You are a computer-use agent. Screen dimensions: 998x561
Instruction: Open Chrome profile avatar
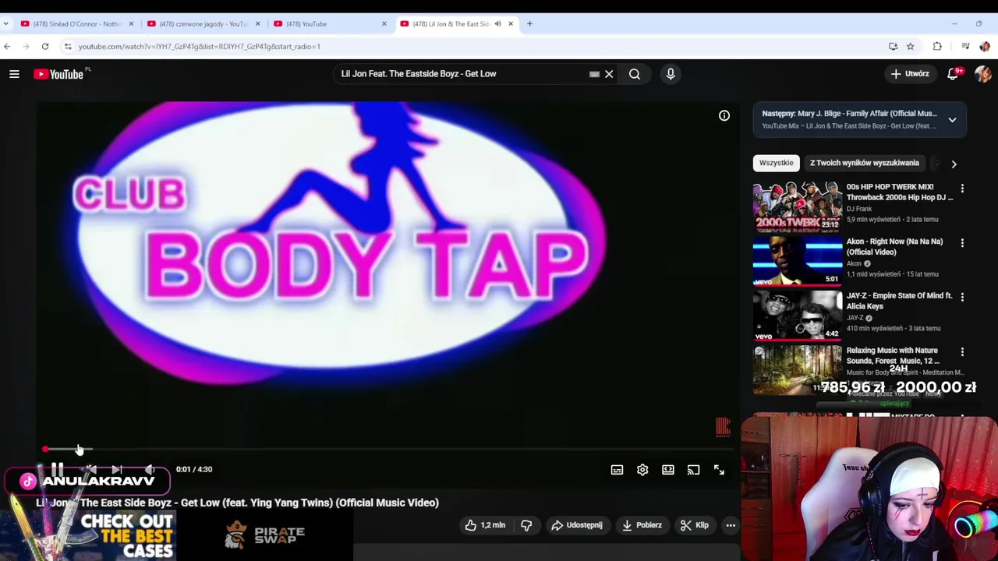[984, 47]
